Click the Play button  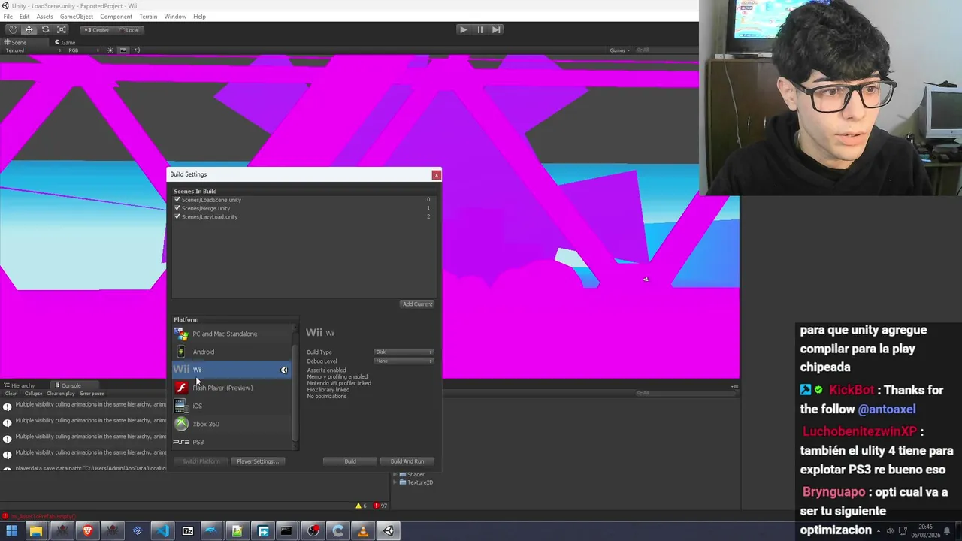click(463, 29)
